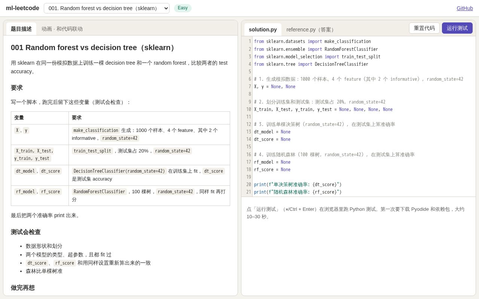Viewport: 479px width, 299px height.
Task: Click the 'rf_model, rf_score' table cell
Action: tap(40, 195)
